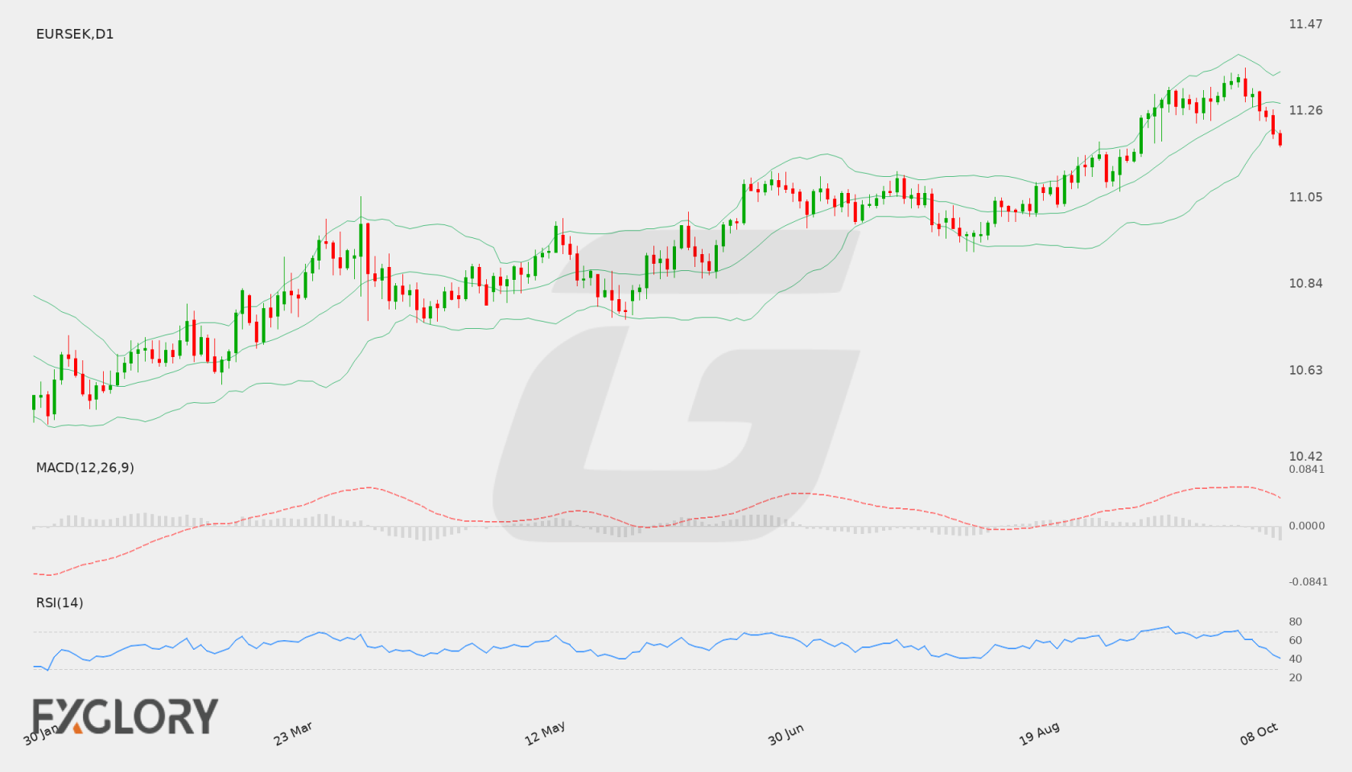Select the EURSEK,D1 chart title
Screen dimensions: 1352x772
click(x=75, y=34)
